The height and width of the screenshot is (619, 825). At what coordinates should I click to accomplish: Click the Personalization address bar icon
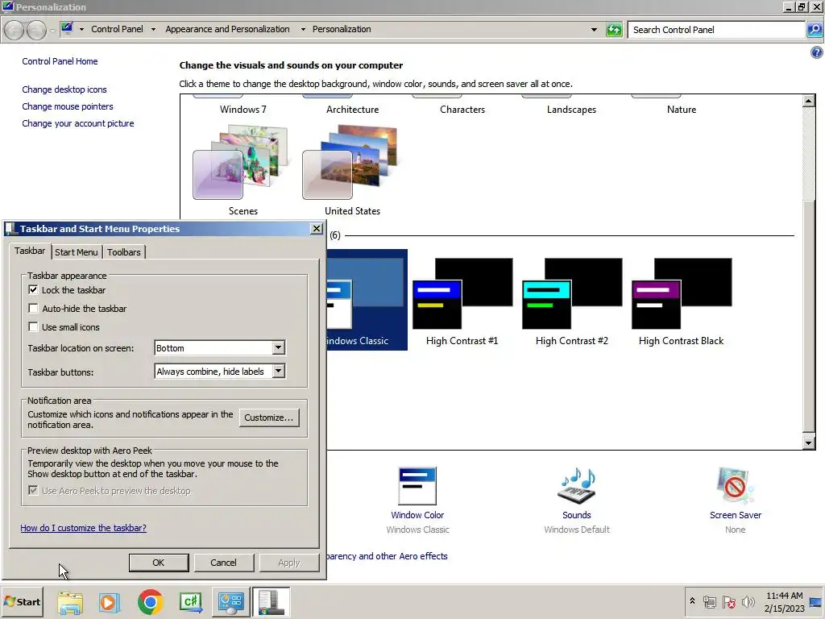67,28
